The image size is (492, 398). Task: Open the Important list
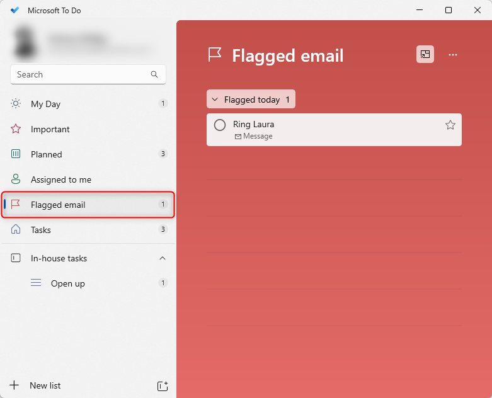tap(88, 129)
